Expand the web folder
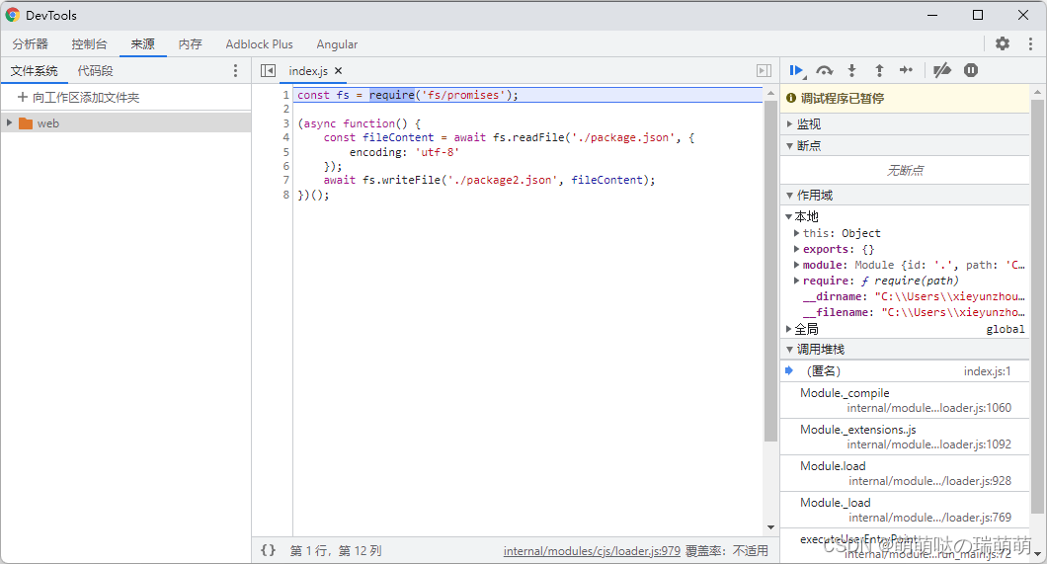This screenshot has width=1047, height=564. [x=9, y=122]
